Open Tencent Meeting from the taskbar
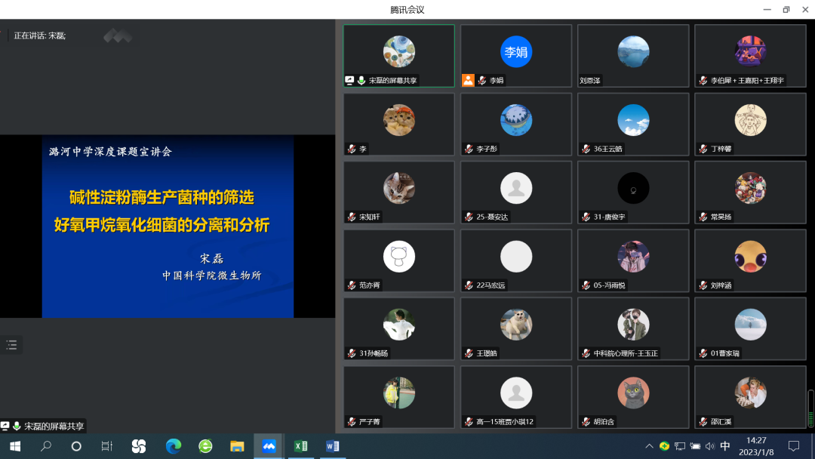815x459 pixels. tap(269, 446)
